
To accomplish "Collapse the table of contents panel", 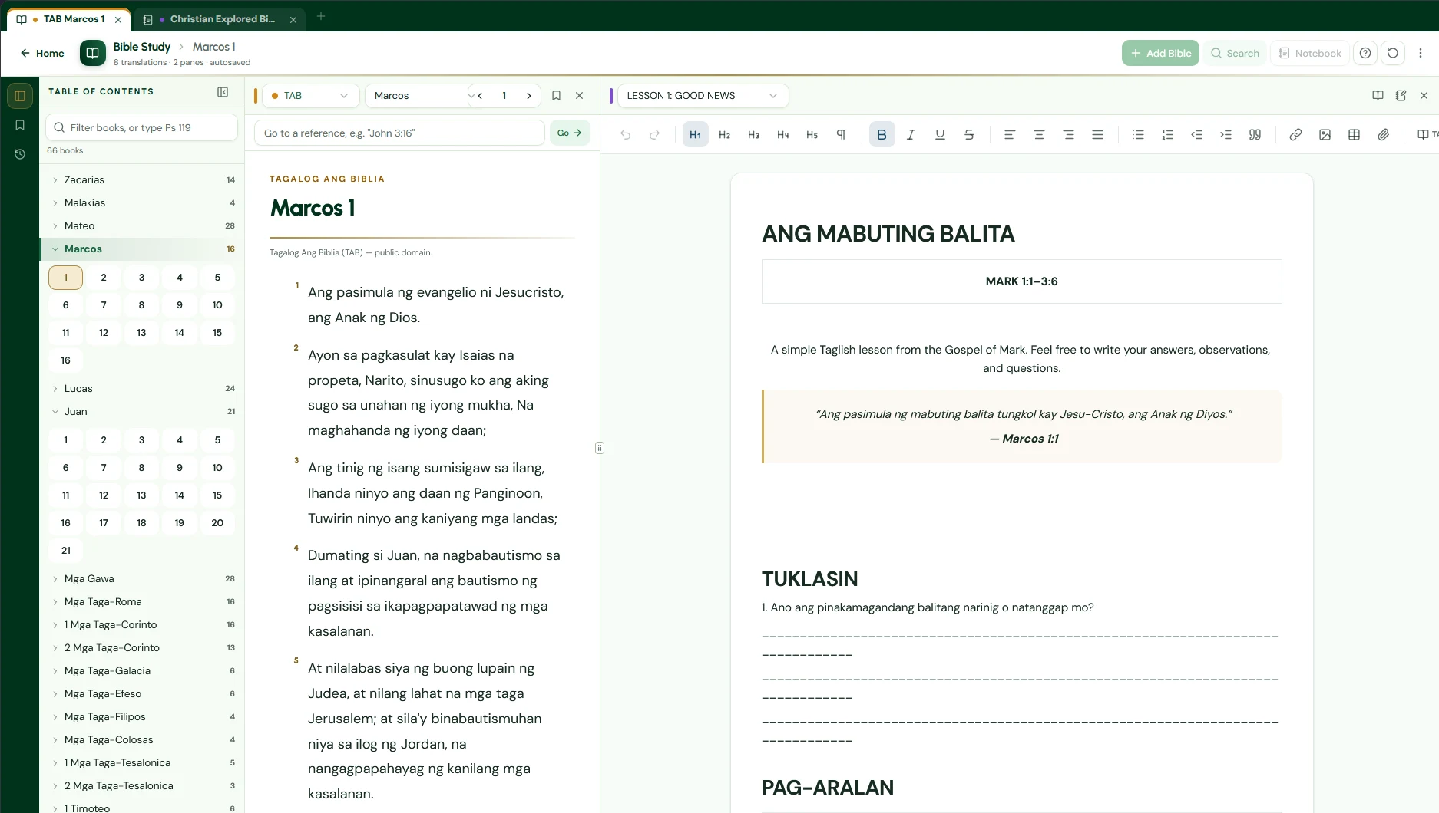I will pyautogui.click(x=223, y=91).
